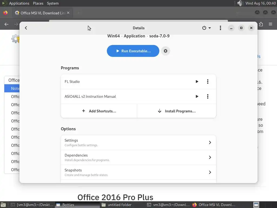Click Firefox forward navigation arrow
This screenshot has width=277, height=208.
click(x=16, y=24)
